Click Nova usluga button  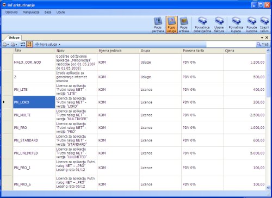tap(46, 45)
